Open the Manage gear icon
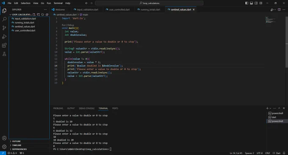Image resolution: width=288 pixels, height=155 pixels. (4, 147)
